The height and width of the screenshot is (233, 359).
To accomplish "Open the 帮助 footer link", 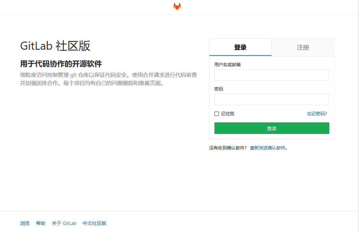I will pyautogui.click(x=41, y=223).
